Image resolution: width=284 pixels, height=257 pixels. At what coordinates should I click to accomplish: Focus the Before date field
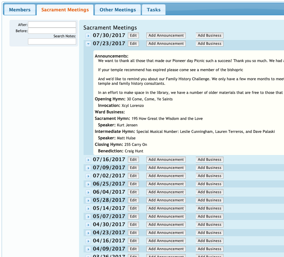pos(52,31)
